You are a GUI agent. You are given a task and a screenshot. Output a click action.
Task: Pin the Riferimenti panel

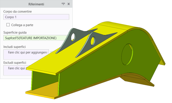click(x=63, y=4)
